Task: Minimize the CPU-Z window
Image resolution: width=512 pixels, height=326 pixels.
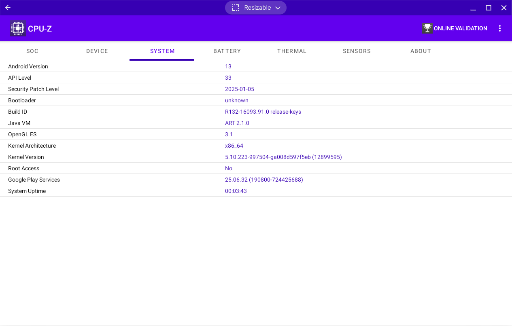Action: pos(473,8)
